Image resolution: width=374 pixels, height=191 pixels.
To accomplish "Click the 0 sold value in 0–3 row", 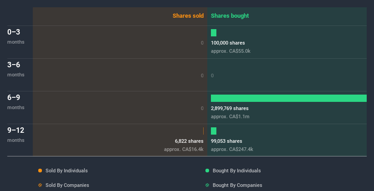I will 202,43.
